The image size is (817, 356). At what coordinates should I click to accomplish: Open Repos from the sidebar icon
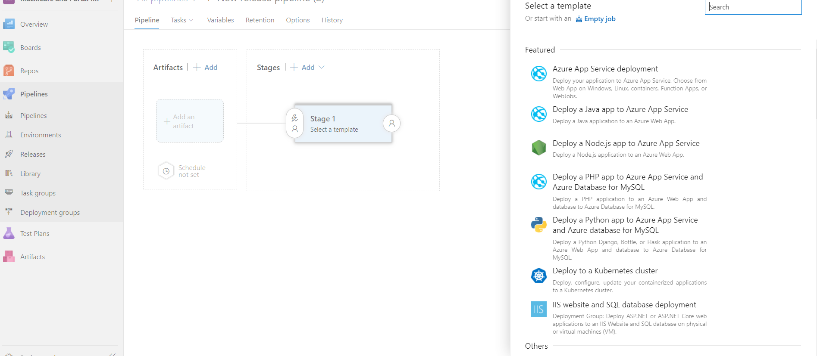click(x=9, y=71)
